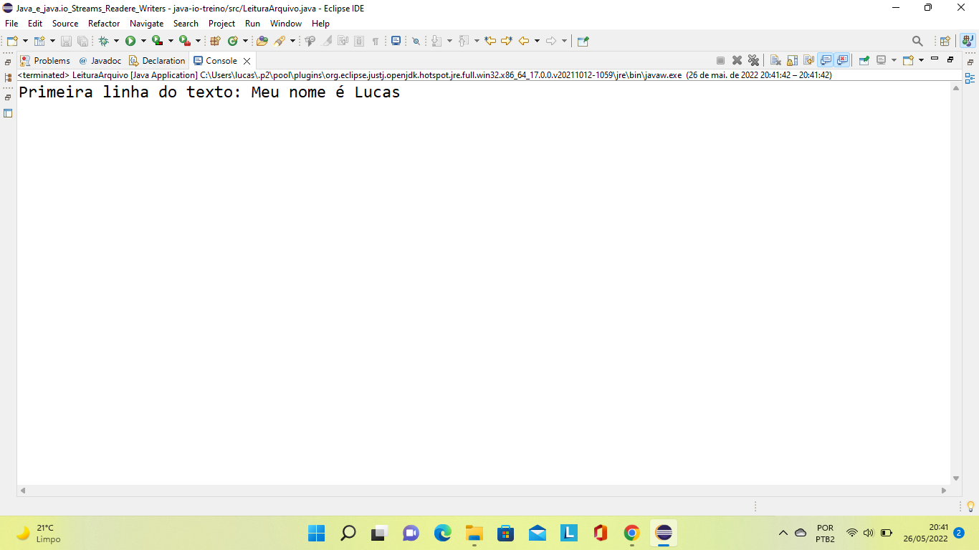Expand the Back history dropdown arrow
This screenshot has width=979, height=550.
[x=537, y=41]
